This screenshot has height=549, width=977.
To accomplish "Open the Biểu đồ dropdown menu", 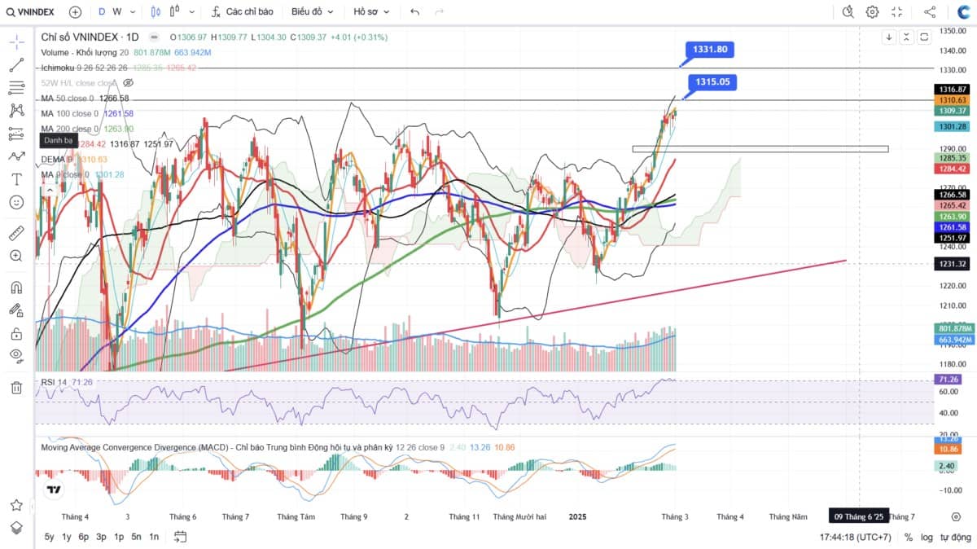I will pos(313,12).
